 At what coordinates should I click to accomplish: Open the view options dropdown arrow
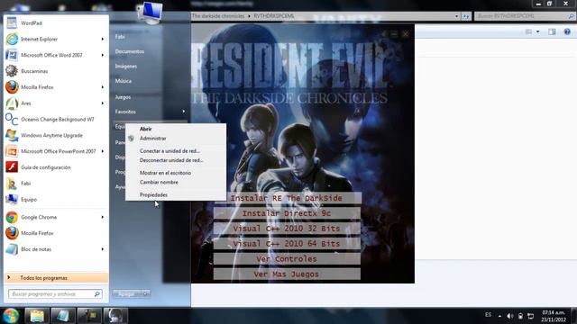click(537, 32)
